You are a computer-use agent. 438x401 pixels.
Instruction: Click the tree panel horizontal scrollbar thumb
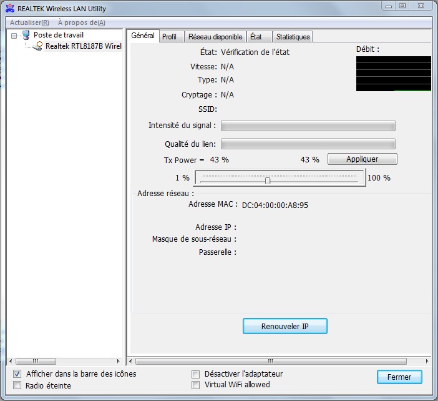click(36, 361)
